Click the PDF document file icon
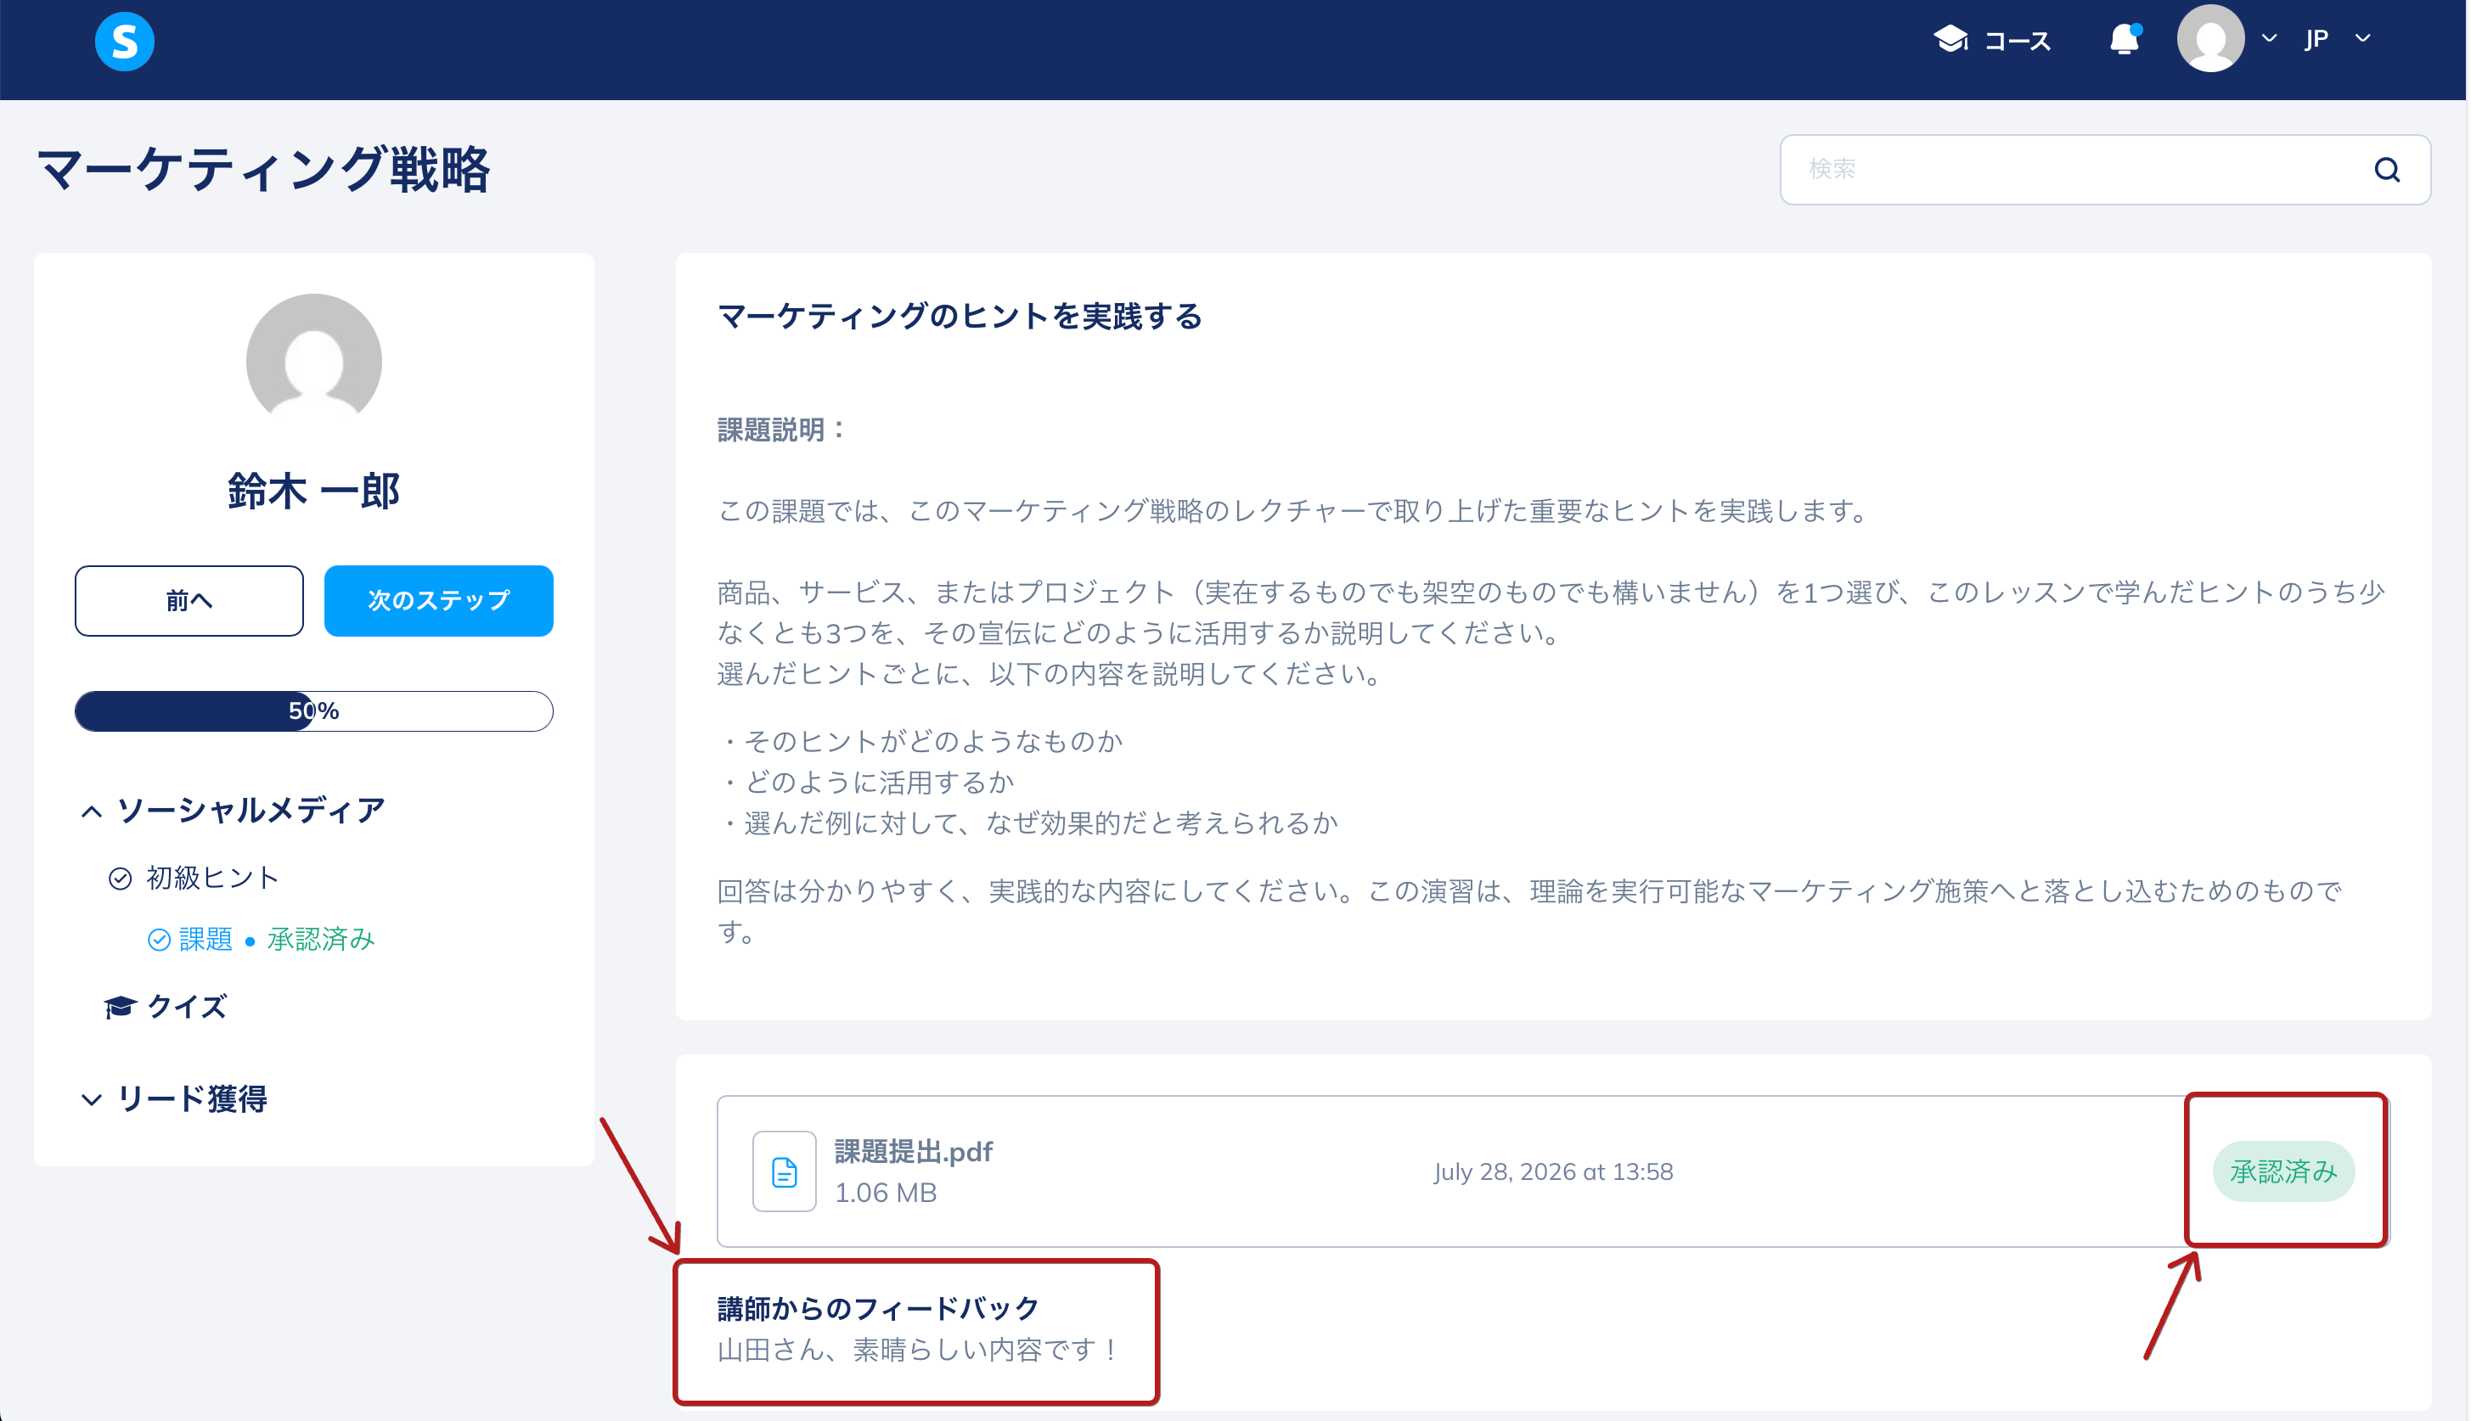 point(784,1171)
